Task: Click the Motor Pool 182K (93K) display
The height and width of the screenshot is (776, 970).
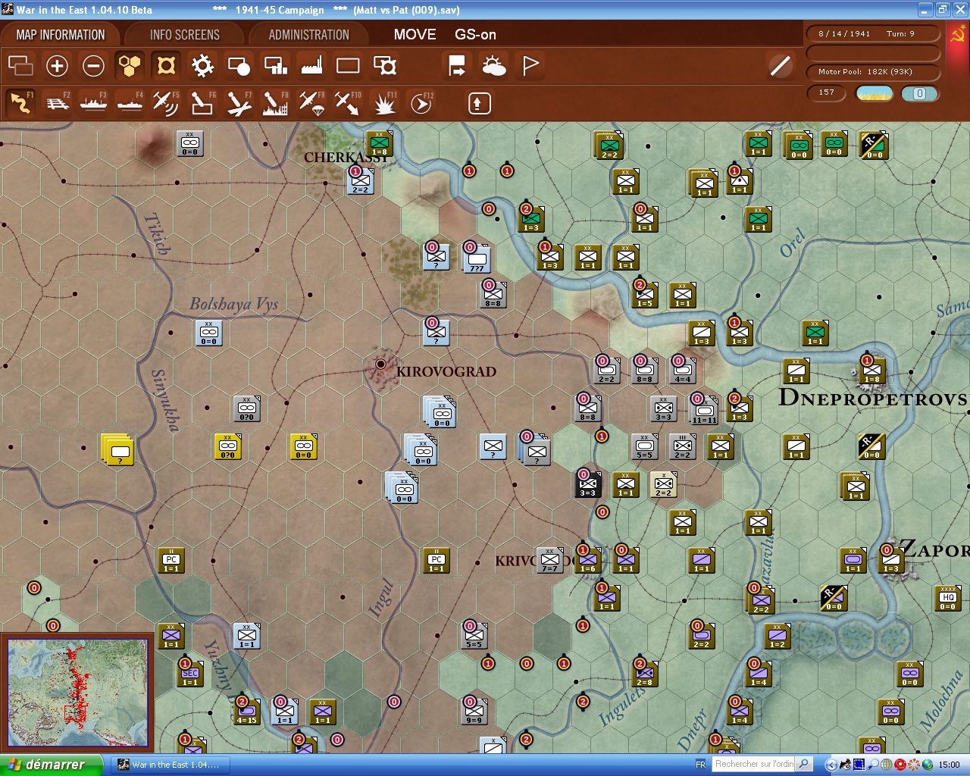Action: (x=873, y=72)
